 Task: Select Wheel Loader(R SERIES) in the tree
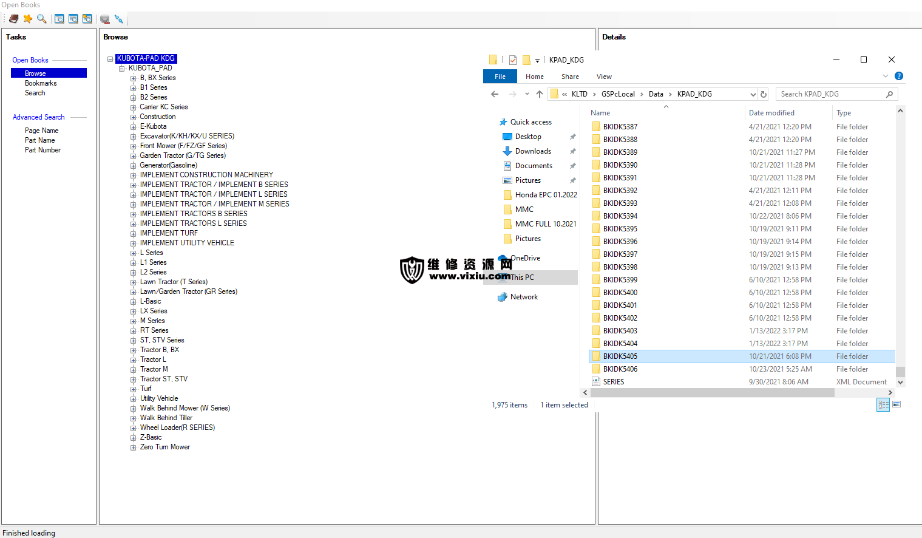pos(177,427)
